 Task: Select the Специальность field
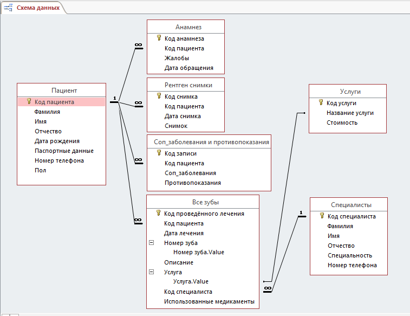tap(349, 255)
